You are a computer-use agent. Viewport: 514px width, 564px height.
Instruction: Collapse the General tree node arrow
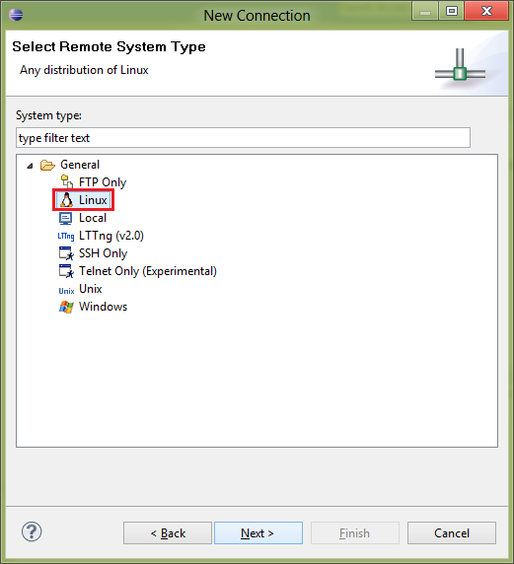[30, 166]
